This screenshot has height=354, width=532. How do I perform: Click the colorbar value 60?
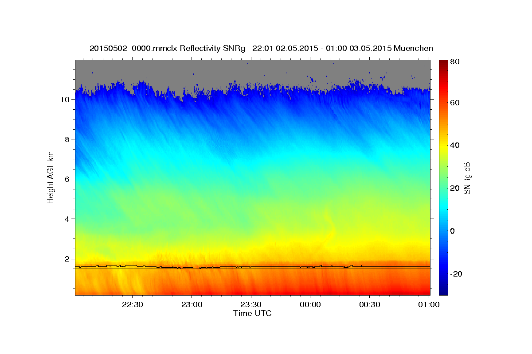(x=454, y=103)
